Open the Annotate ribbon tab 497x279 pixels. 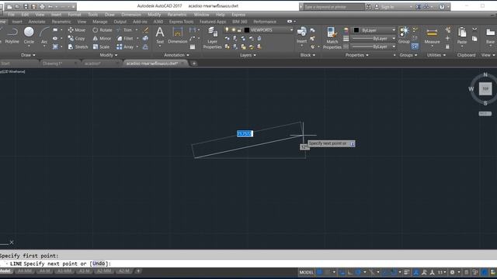tap(36, 22)
